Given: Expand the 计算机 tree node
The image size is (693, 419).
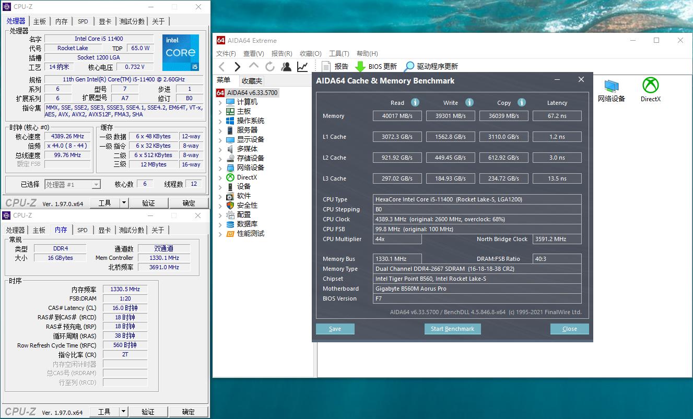Looking at the screenshot, I should 220,102.
